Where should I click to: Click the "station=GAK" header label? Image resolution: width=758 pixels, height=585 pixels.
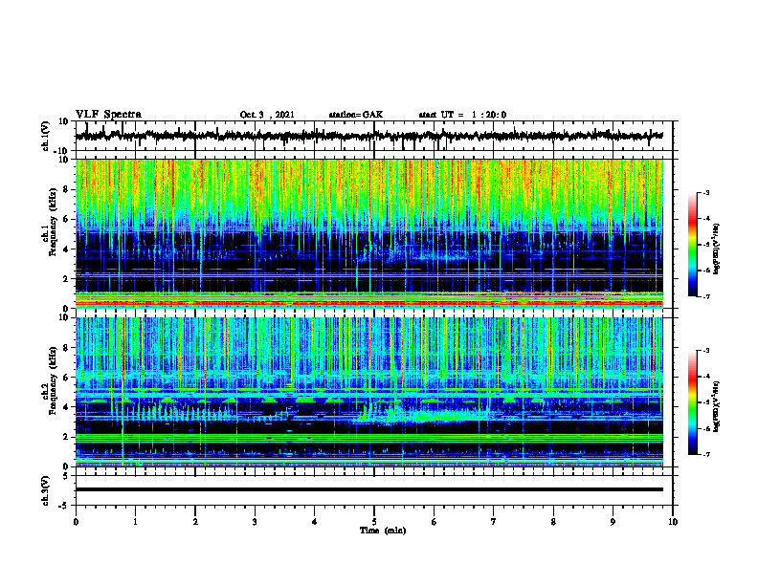point(356,115)
